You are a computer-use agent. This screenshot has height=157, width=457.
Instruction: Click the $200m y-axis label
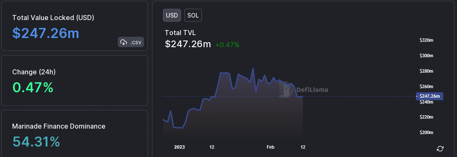tap(426, 133)
